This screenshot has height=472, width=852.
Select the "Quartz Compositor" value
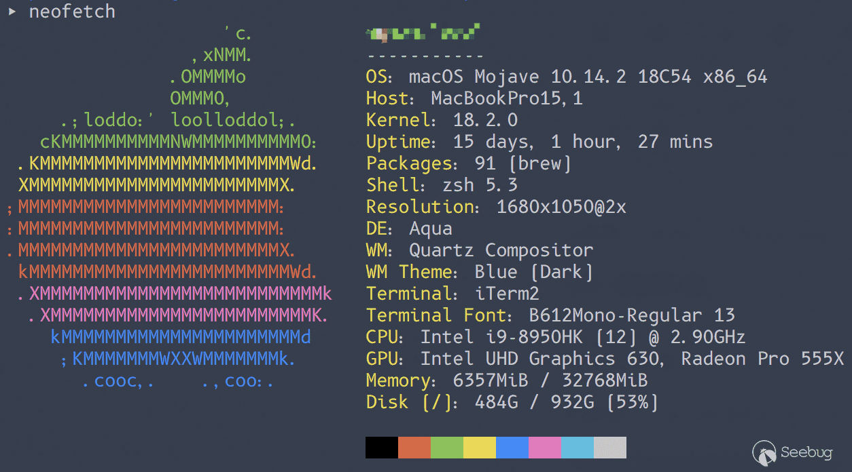[x=501, y=250]
